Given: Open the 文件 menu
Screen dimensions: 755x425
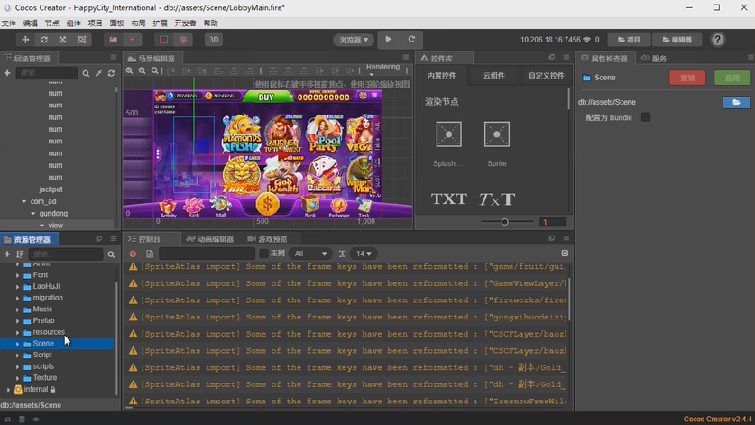Looking at the screenshot, I should [x=9, y=23].
